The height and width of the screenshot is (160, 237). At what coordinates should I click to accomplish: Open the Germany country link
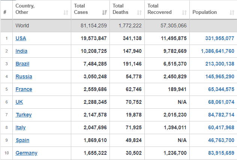[x=27, y=153]
